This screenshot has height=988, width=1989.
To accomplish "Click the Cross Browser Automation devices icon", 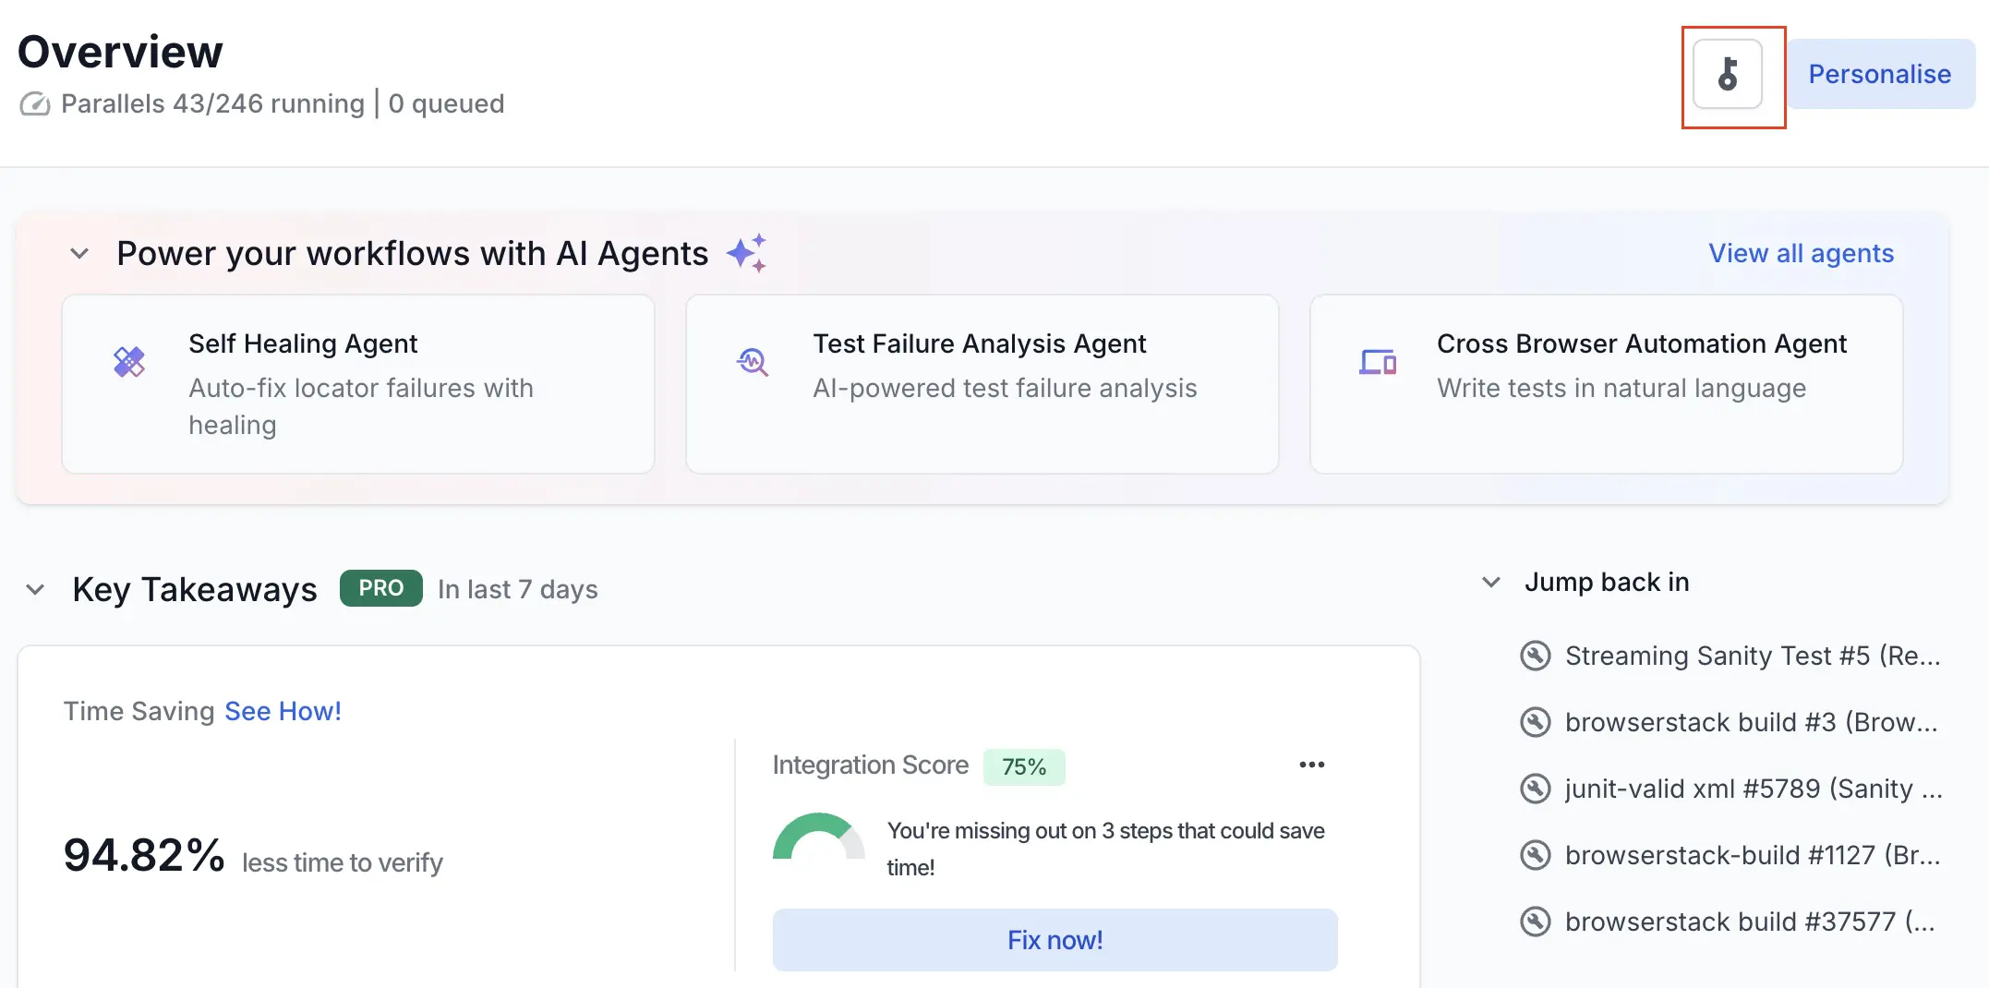I will coord(1377,362).
